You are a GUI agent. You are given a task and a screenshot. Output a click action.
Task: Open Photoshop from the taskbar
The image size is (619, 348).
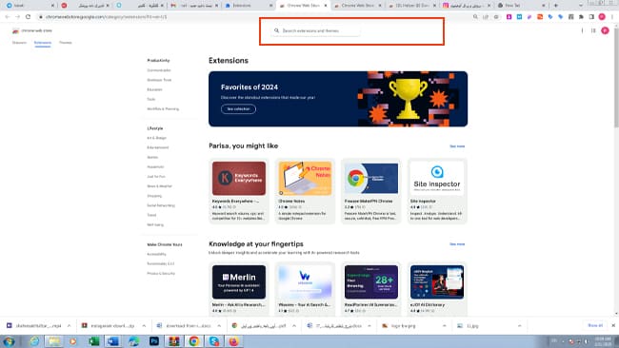154,341
